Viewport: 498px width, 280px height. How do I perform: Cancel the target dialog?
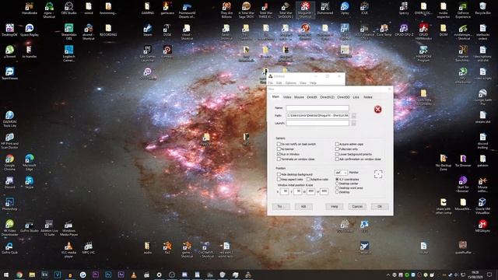[357, 207]
